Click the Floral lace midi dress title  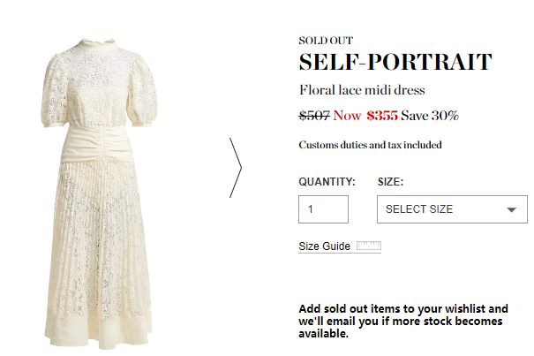coord(362,90)
